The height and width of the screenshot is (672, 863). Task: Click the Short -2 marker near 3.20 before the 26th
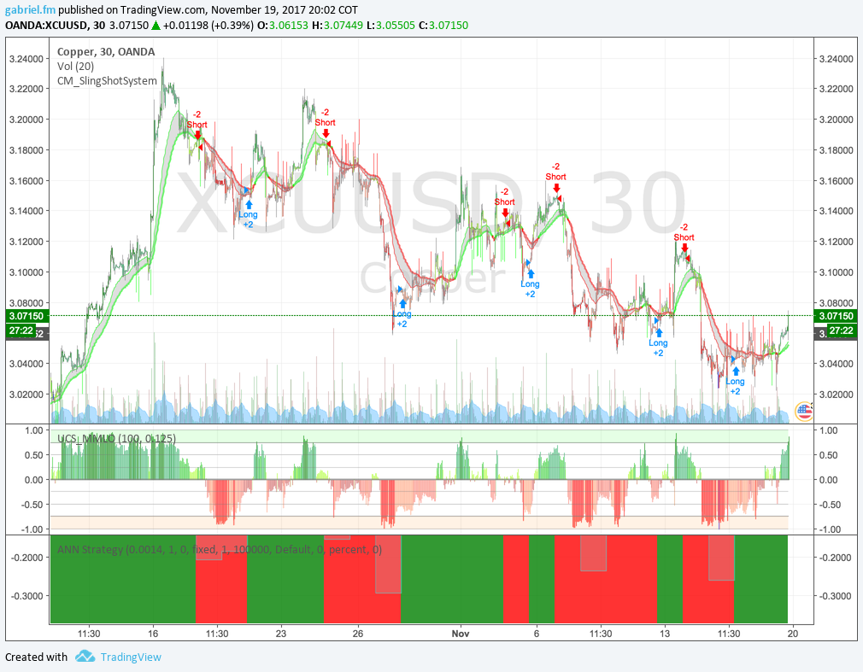(326, 122)
